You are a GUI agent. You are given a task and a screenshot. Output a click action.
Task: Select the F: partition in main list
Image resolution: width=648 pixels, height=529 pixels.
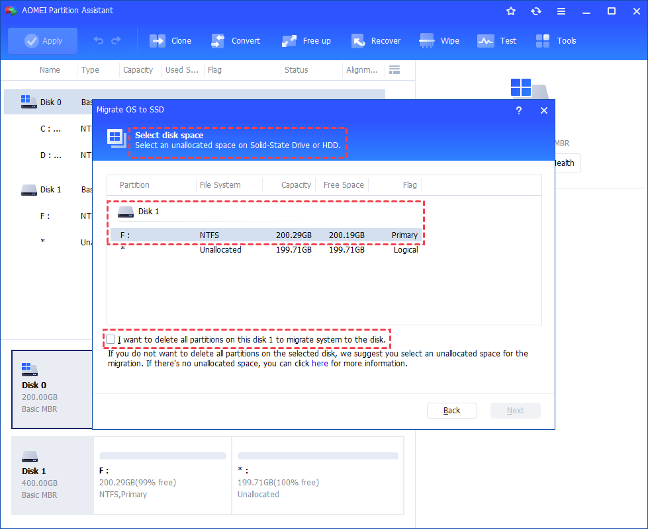[44, 216]
